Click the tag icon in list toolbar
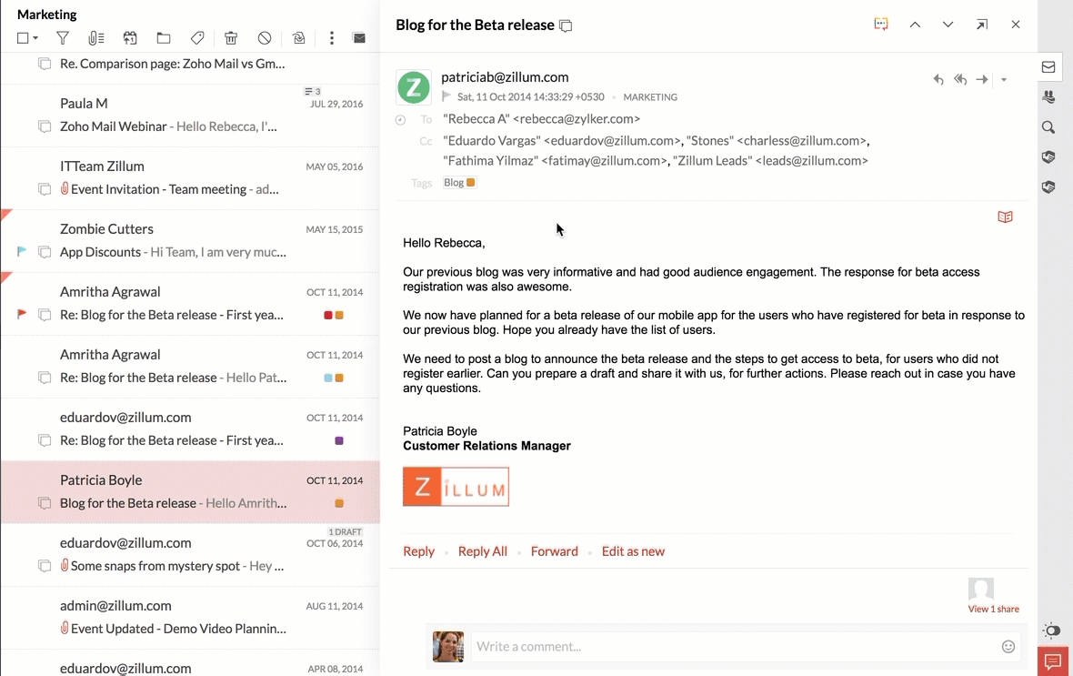Viewport: 1073px width, 676px height. coord(197,38)
